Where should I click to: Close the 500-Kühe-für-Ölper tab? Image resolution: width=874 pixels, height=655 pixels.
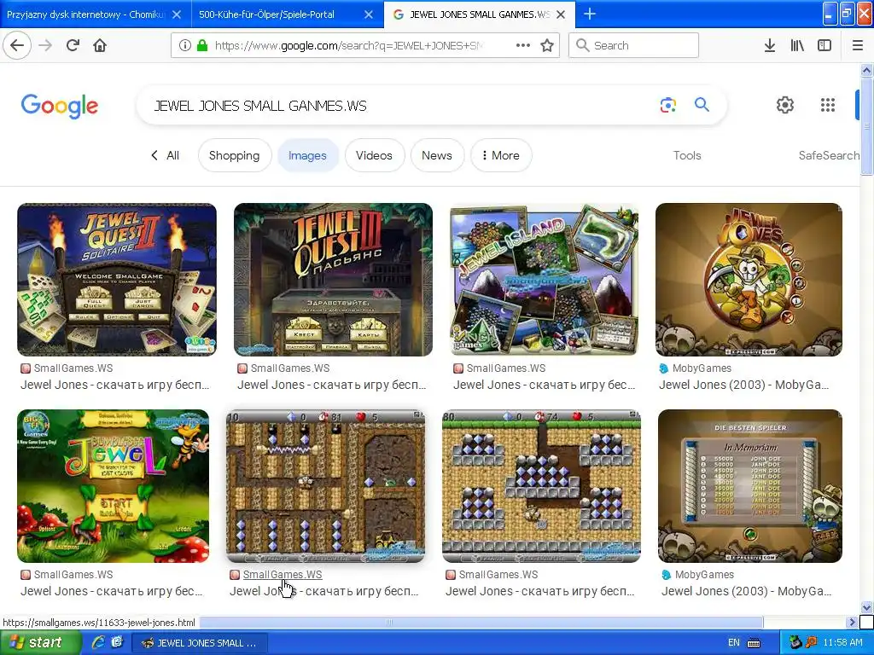(x=369, y=14)
